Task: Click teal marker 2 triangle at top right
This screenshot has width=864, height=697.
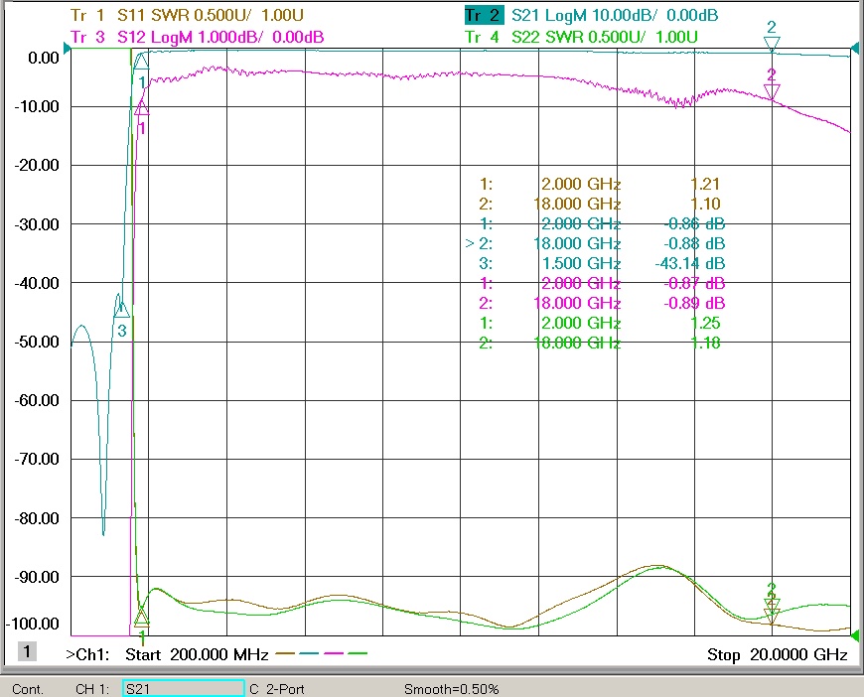Action: [772, 44]
